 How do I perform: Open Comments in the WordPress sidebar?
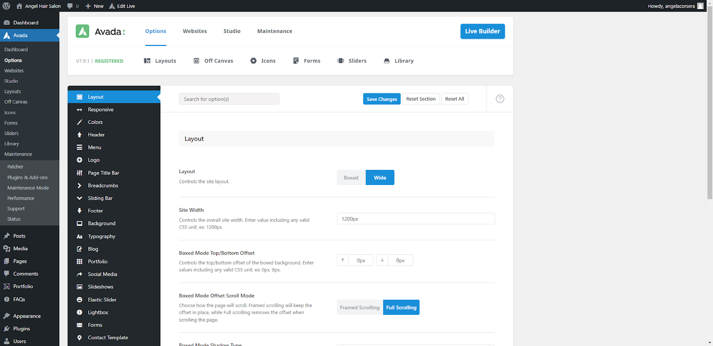pos(29,274)
